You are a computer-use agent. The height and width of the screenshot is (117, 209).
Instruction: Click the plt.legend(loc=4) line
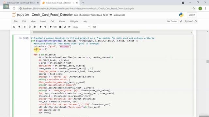coord(49,110)
